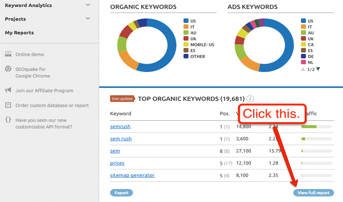343x202 pixels.
Task: Expand the Keyword Analytics section
Action: click(88, 5)
